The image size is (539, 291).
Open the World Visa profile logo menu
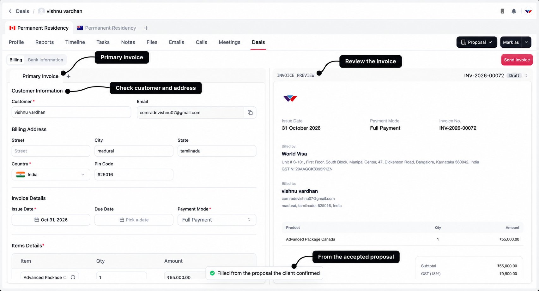[x=528, y=11]
